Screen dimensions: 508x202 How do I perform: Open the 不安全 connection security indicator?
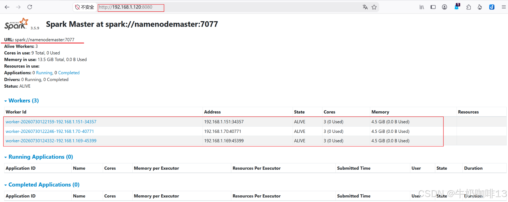[84, 7]
